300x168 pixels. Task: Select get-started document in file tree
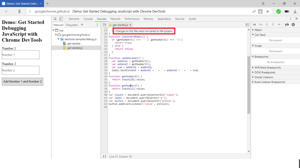(x=73, y=43)
